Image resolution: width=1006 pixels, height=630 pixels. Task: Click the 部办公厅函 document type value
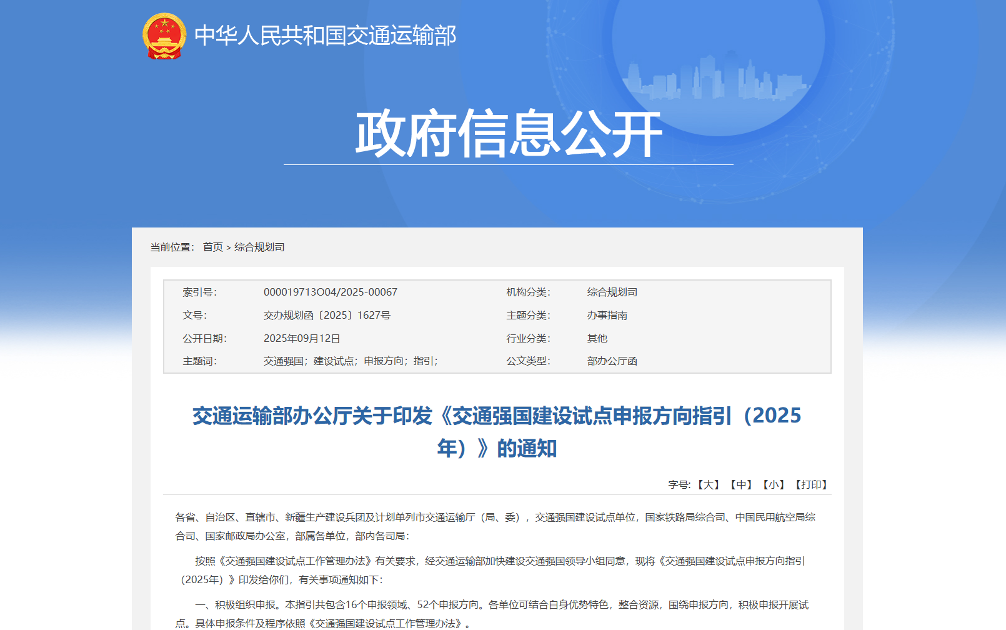pyautogui.click(x=612, y=361)
